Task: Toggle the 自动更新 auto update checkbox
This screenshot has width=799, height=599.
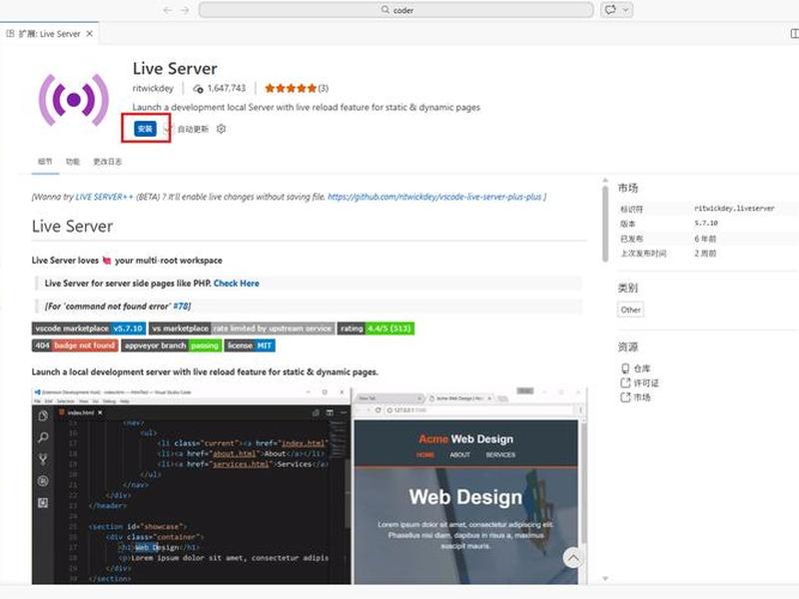Action: pyautogui.click(x=169, y=130)
